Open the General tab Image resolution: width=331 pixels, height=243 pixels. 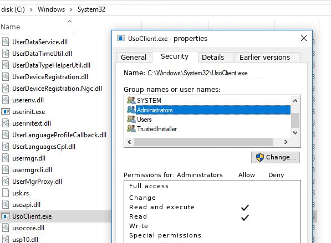point(134,57)
